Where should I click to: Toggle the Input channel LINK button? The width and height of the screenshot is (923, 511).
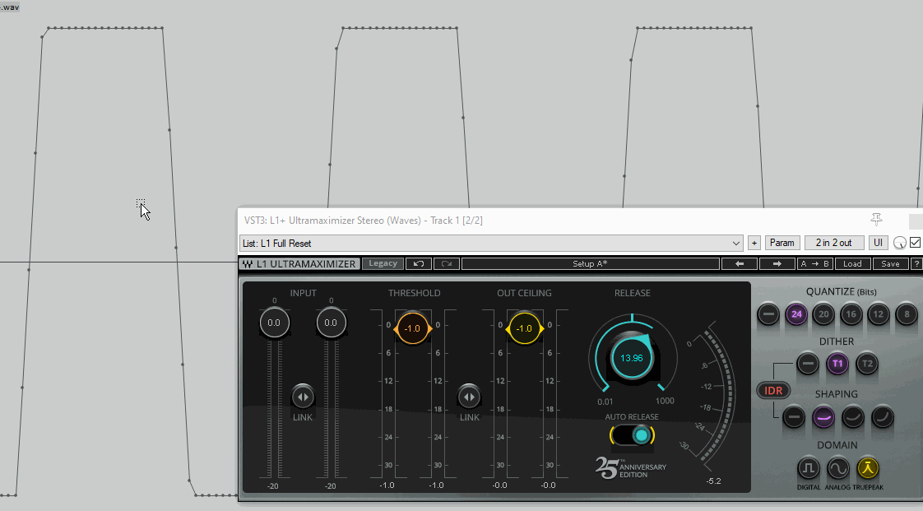(303, 397)
